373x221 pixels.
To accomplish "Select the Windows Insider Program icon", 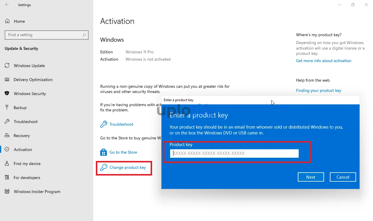I will tap(7, 192).
